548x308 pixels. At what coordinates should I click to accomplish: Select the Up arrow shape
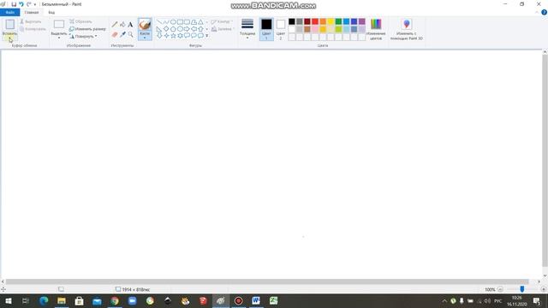[x=200, y=29]
